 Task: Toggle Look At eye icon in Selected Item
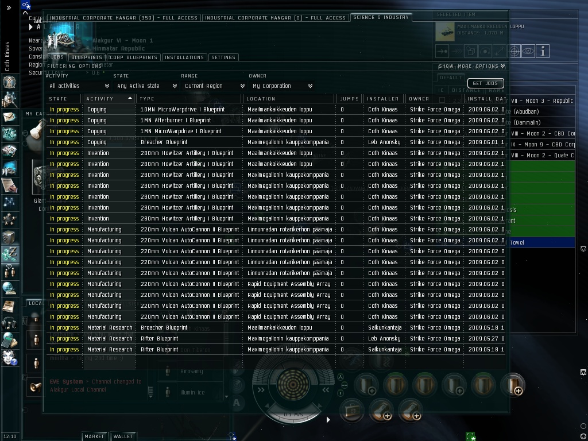(528, 51)
